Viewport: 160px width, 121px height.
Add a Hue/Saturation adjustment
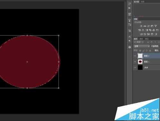140,30
